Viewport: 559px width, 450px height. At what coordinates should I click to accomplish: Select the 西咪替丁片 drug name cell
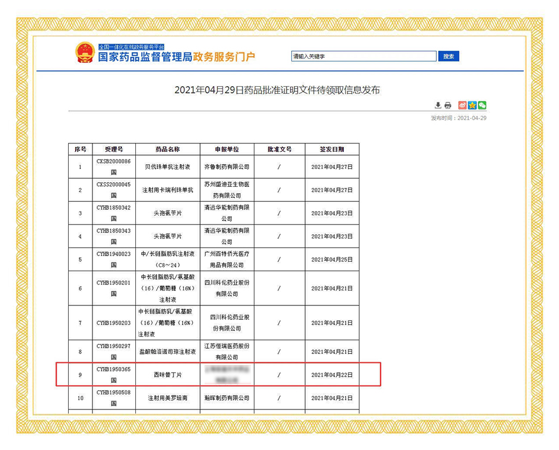(168, 375)
